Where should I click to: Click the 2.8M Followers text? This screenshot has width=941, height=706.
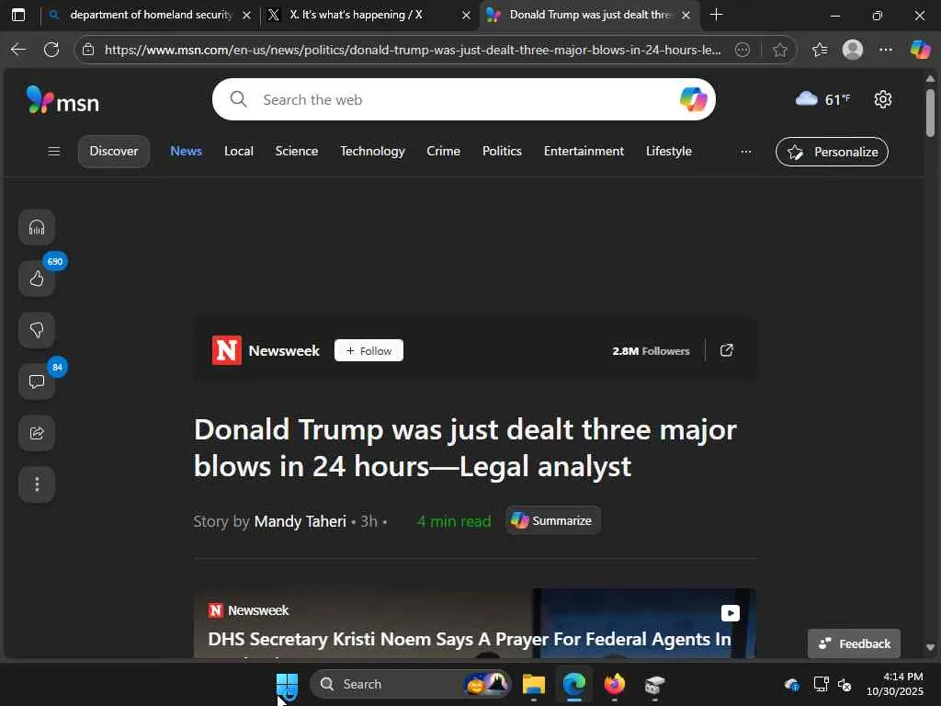(x=651, y=351)
